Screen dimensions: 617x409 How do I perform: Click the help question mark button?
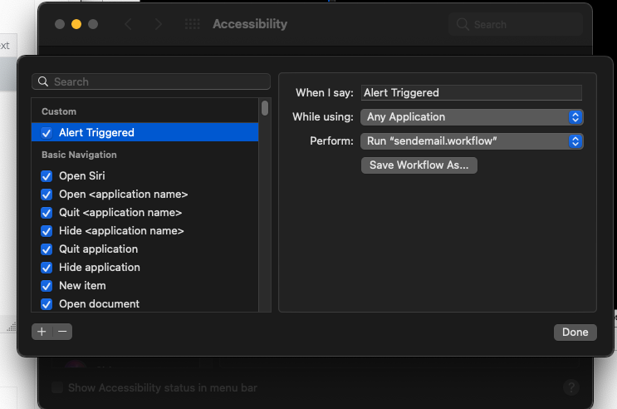click(x=571, y=387)
